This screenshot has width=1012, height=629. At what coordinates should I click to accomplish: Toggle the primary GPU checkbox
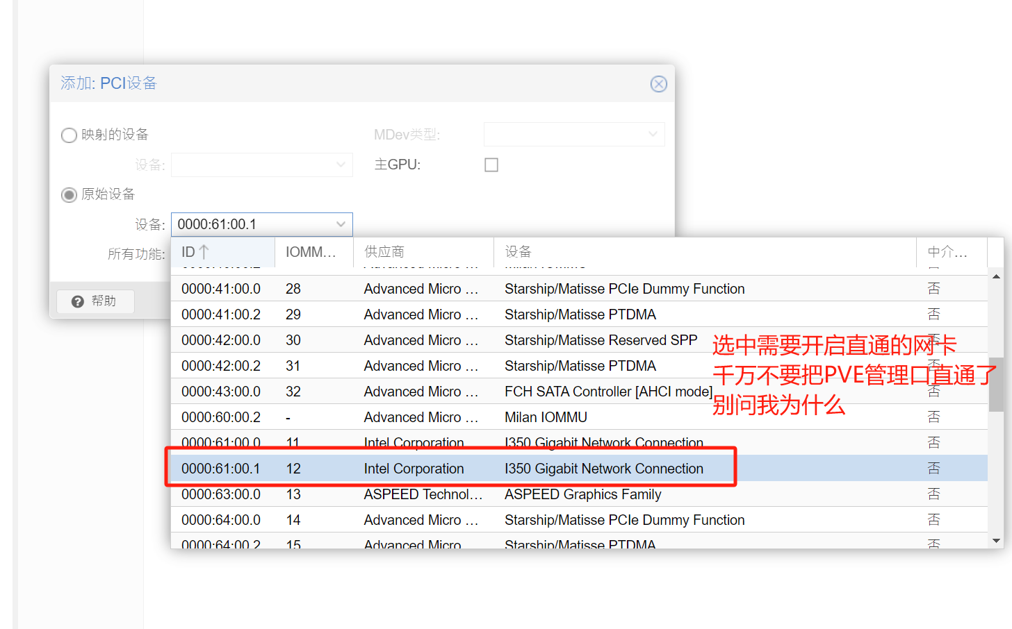491,165
